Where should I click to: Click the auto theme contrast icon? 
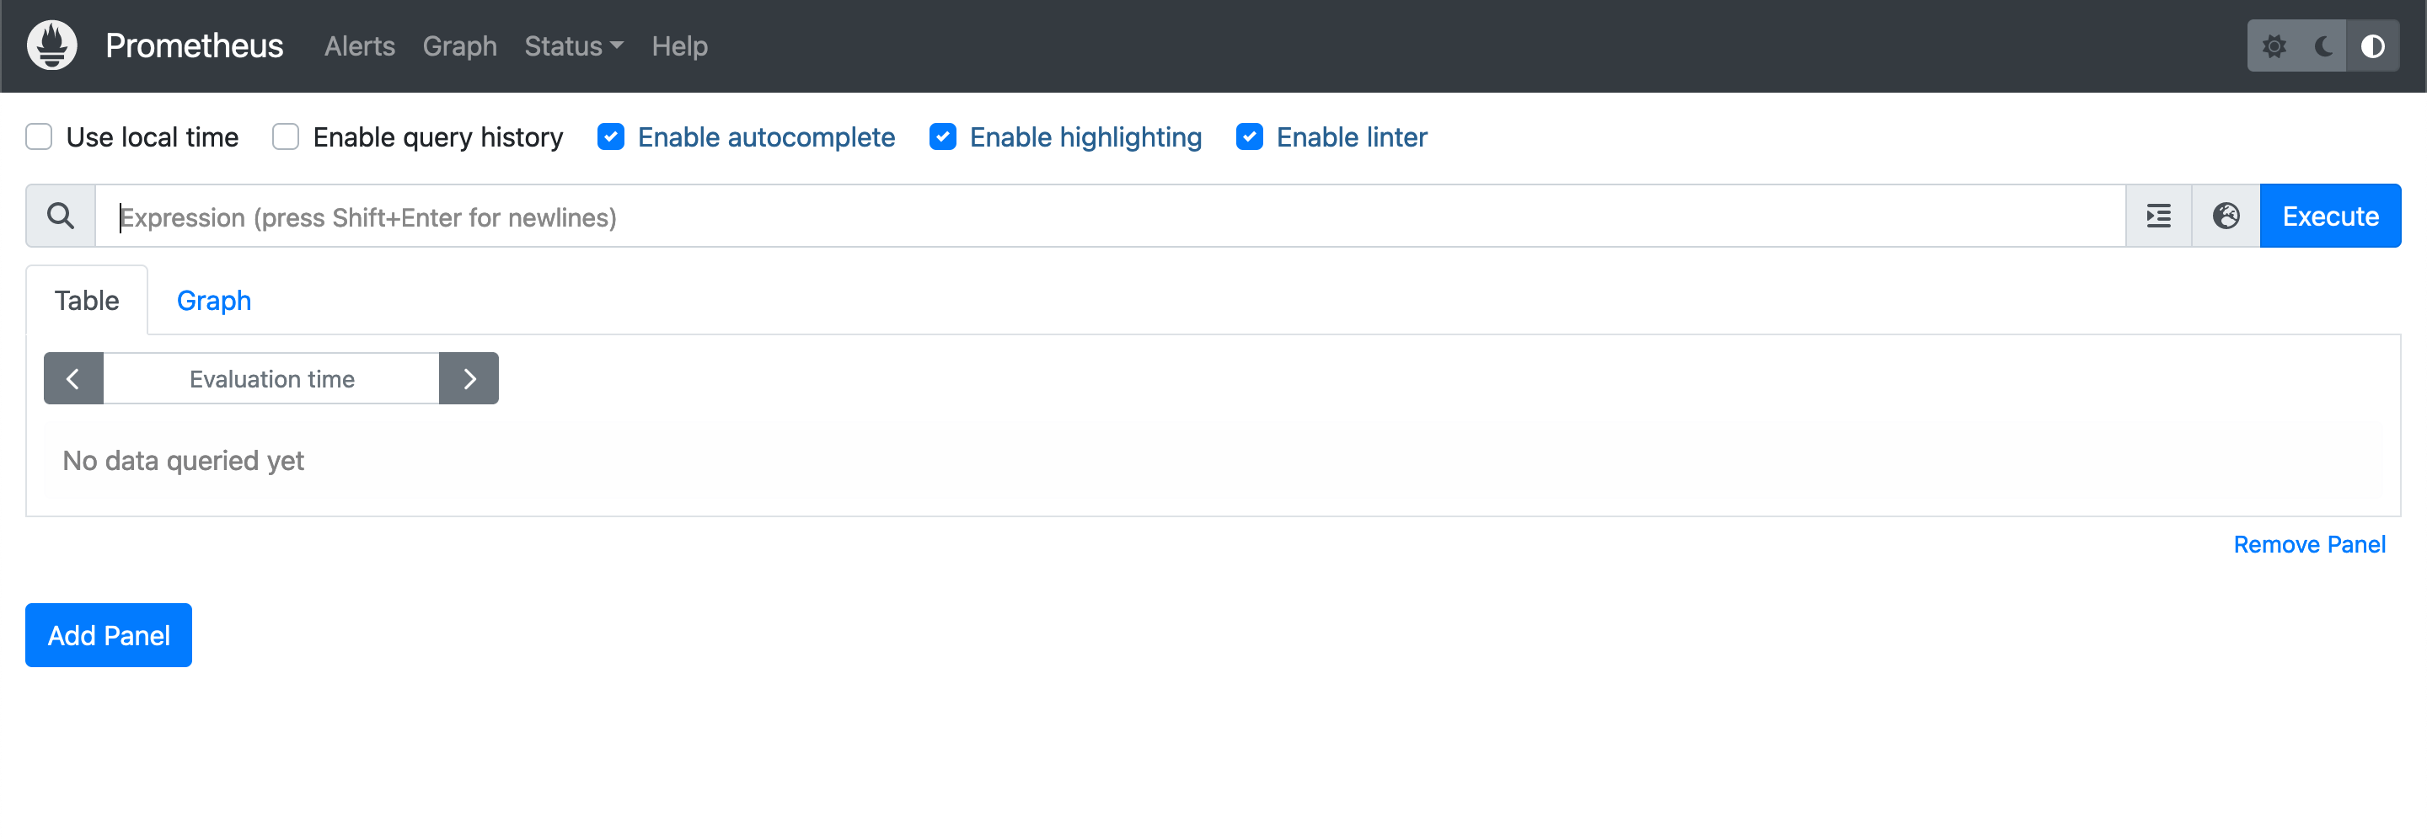point(2372,45)
